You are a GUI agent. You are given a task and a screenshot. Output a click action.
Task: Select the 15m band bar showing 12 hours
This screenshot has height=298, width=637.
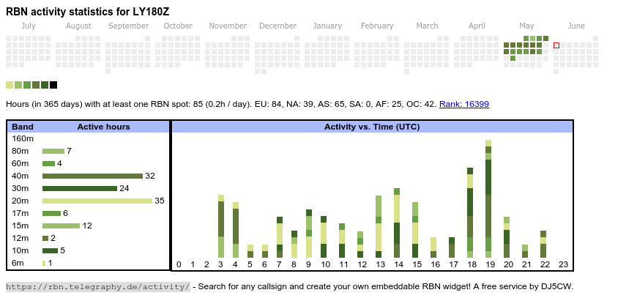point(61,226)
